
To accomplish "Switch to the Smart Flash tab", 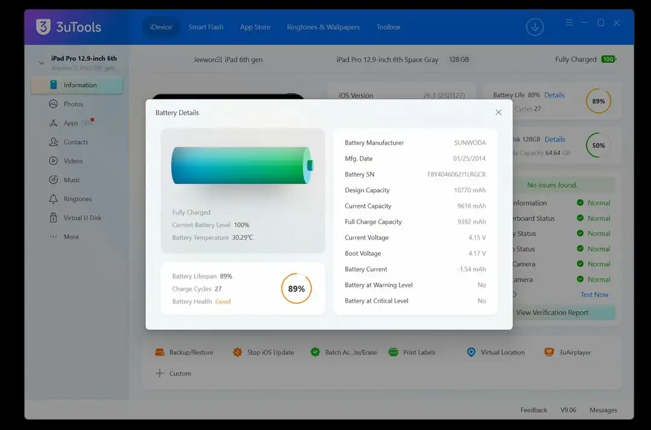I will point(206,27).
